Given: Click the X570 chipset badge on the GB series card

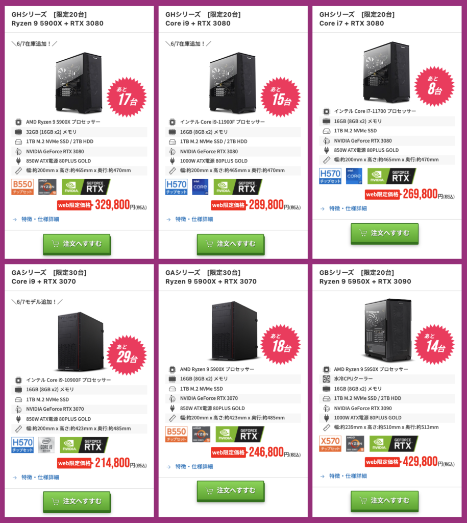Looking at the screenshot, I should [x=330, y=444].
